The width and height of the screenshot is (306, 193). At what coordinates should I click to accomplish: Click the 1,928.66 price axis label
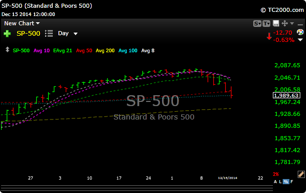pos(287,114)
